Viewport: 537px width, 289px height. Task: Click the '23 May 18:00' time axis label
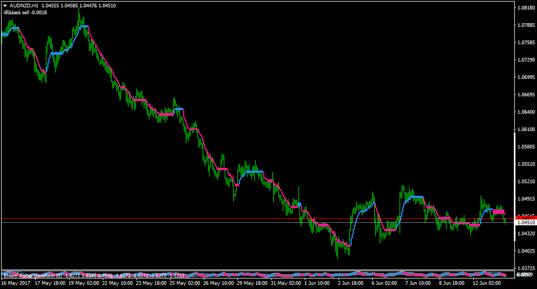[x=151, y=283]
